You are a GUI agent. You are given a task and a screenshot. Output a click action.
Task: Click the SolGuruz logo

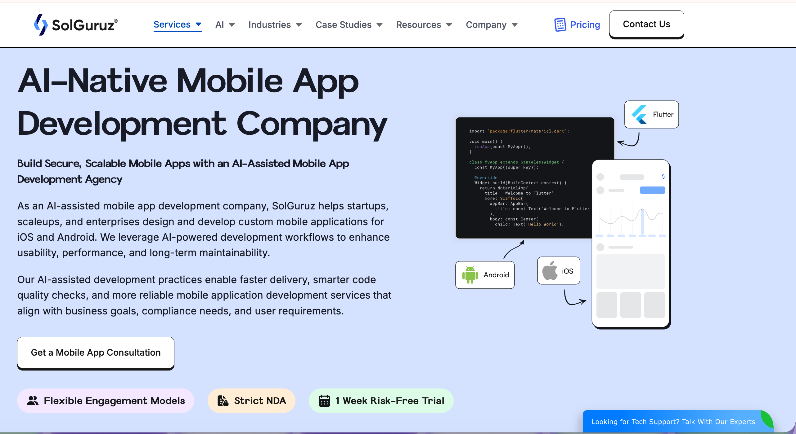(75, 25)
